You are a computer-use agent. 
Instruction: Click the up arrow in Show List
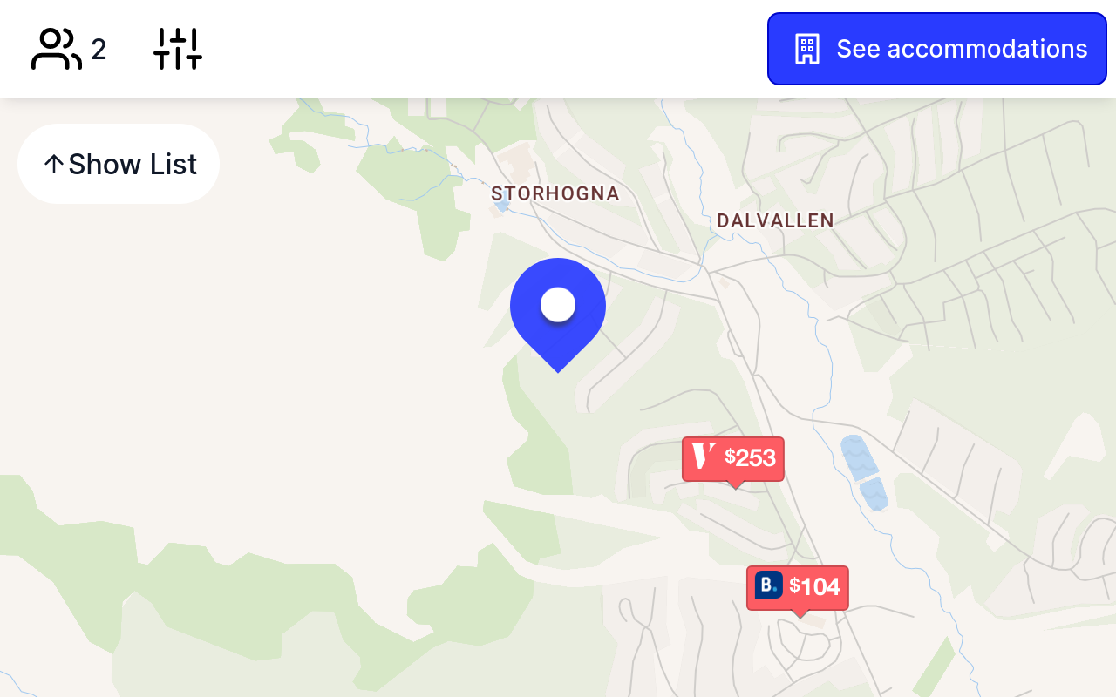pyautogui.click(x=53, y=164)
